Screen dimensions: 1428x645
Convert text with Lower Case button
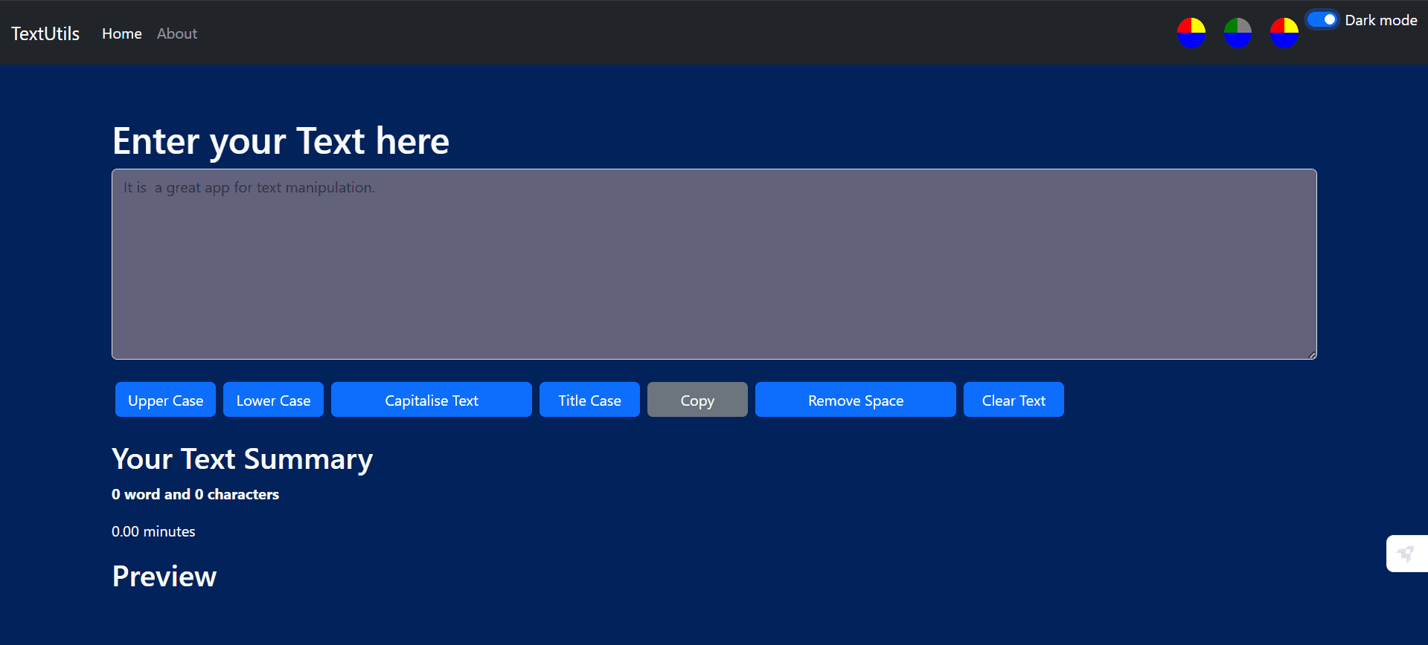tap(273, 401)
